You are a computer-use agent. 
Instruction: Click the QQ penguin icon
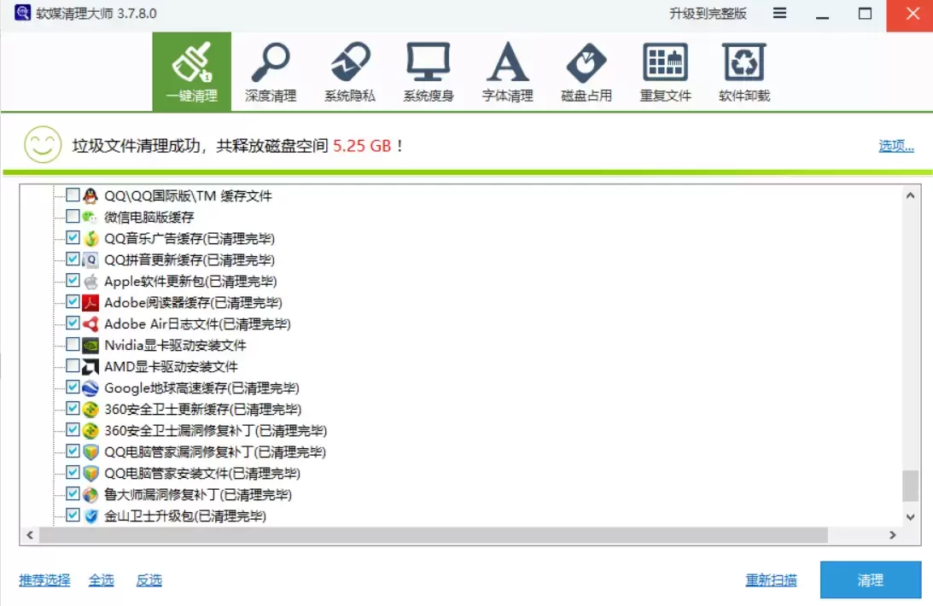pyautogui.click(x=90, y=195)
